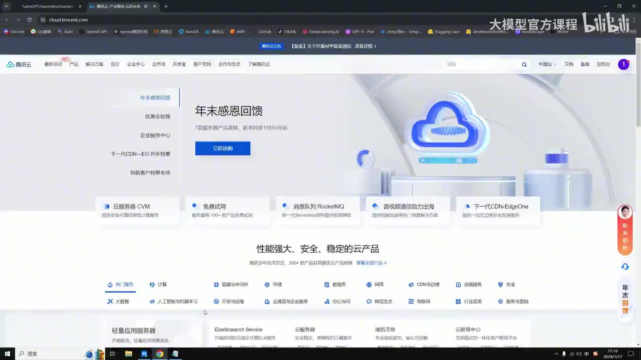
Task: Select the 企业服务中心 banner tab
Action: pos(155,135)
